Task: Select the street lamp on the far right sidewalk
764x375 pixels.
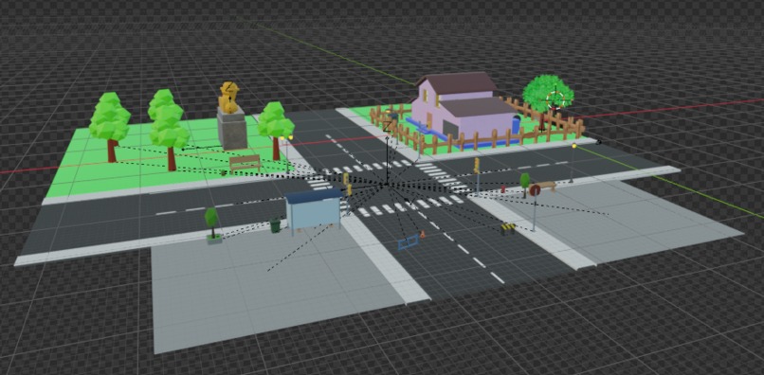Action: point(573,163)
